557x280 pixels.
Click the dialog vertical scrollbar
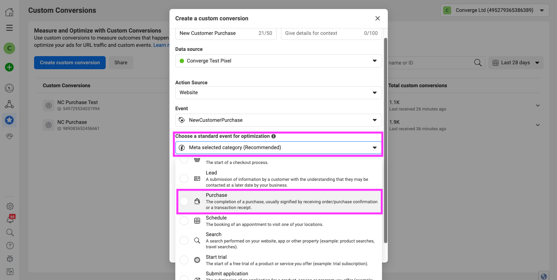coord(386,140)
